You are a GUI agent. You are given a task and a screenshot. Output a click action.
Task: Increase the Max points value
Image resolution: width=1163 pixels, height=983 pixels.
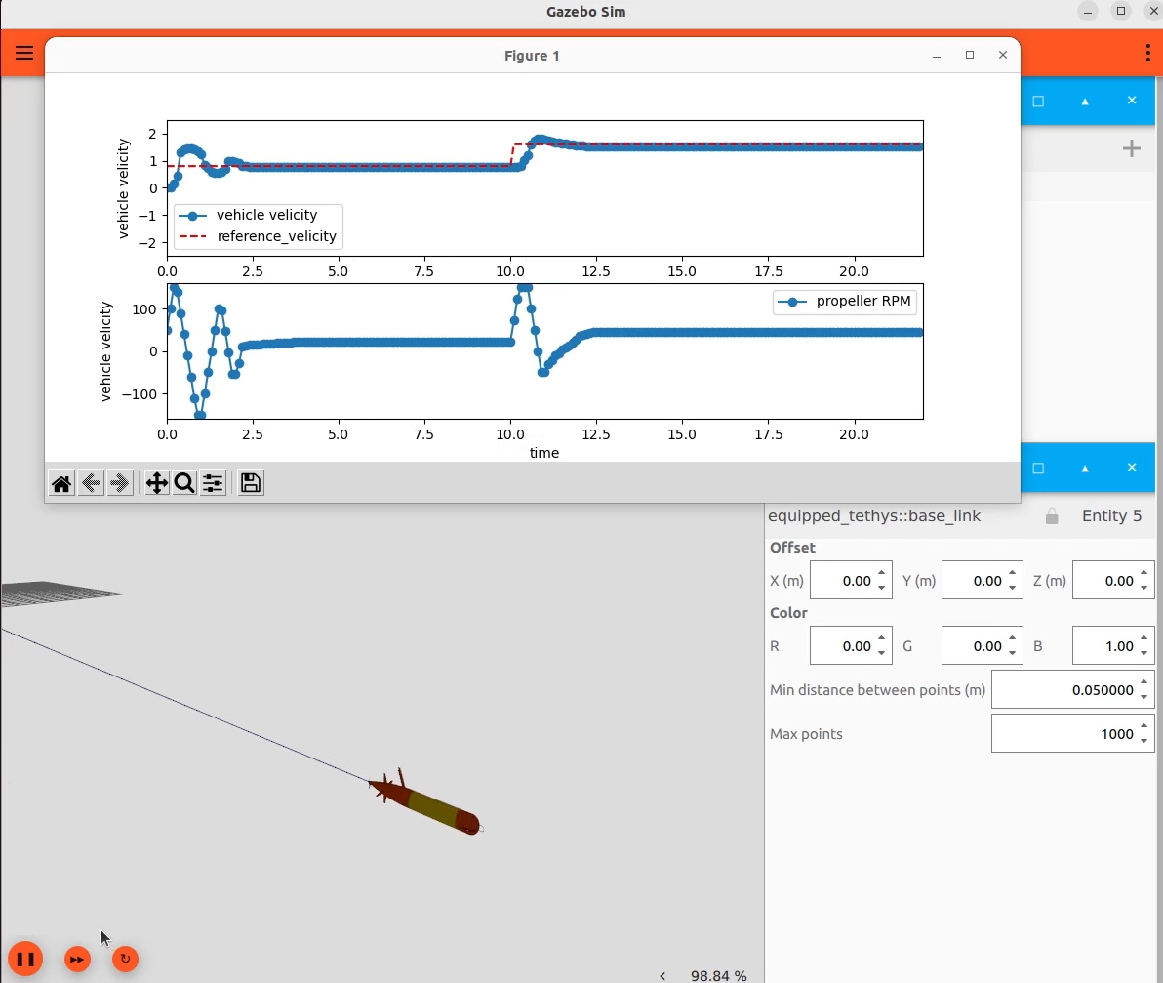click(x=1143, y=725)
